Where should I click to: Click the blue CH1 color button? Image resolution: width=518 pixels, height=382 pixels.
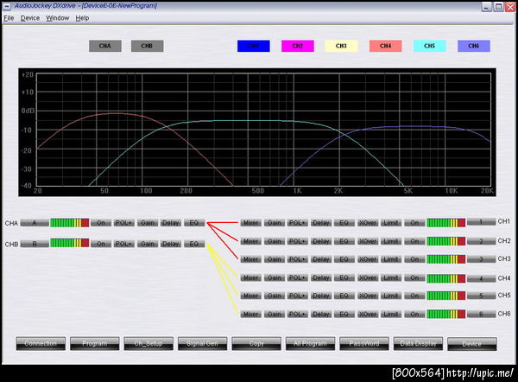[x=253, y=46]
